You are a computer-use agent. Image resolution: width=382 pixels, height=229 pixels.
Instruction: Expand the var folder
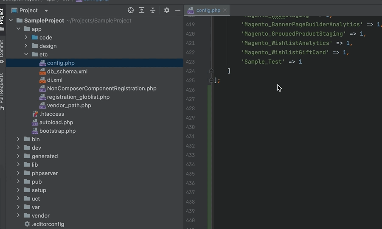18,207
